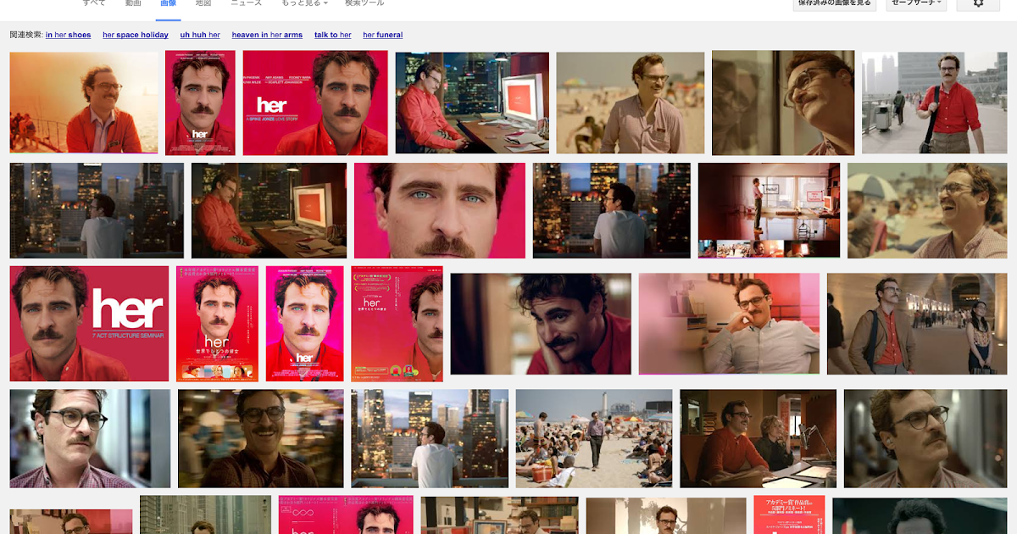Open thumbnail of man lying down smiling in dark room
The image size is (1017, 534).
point(541,324)
